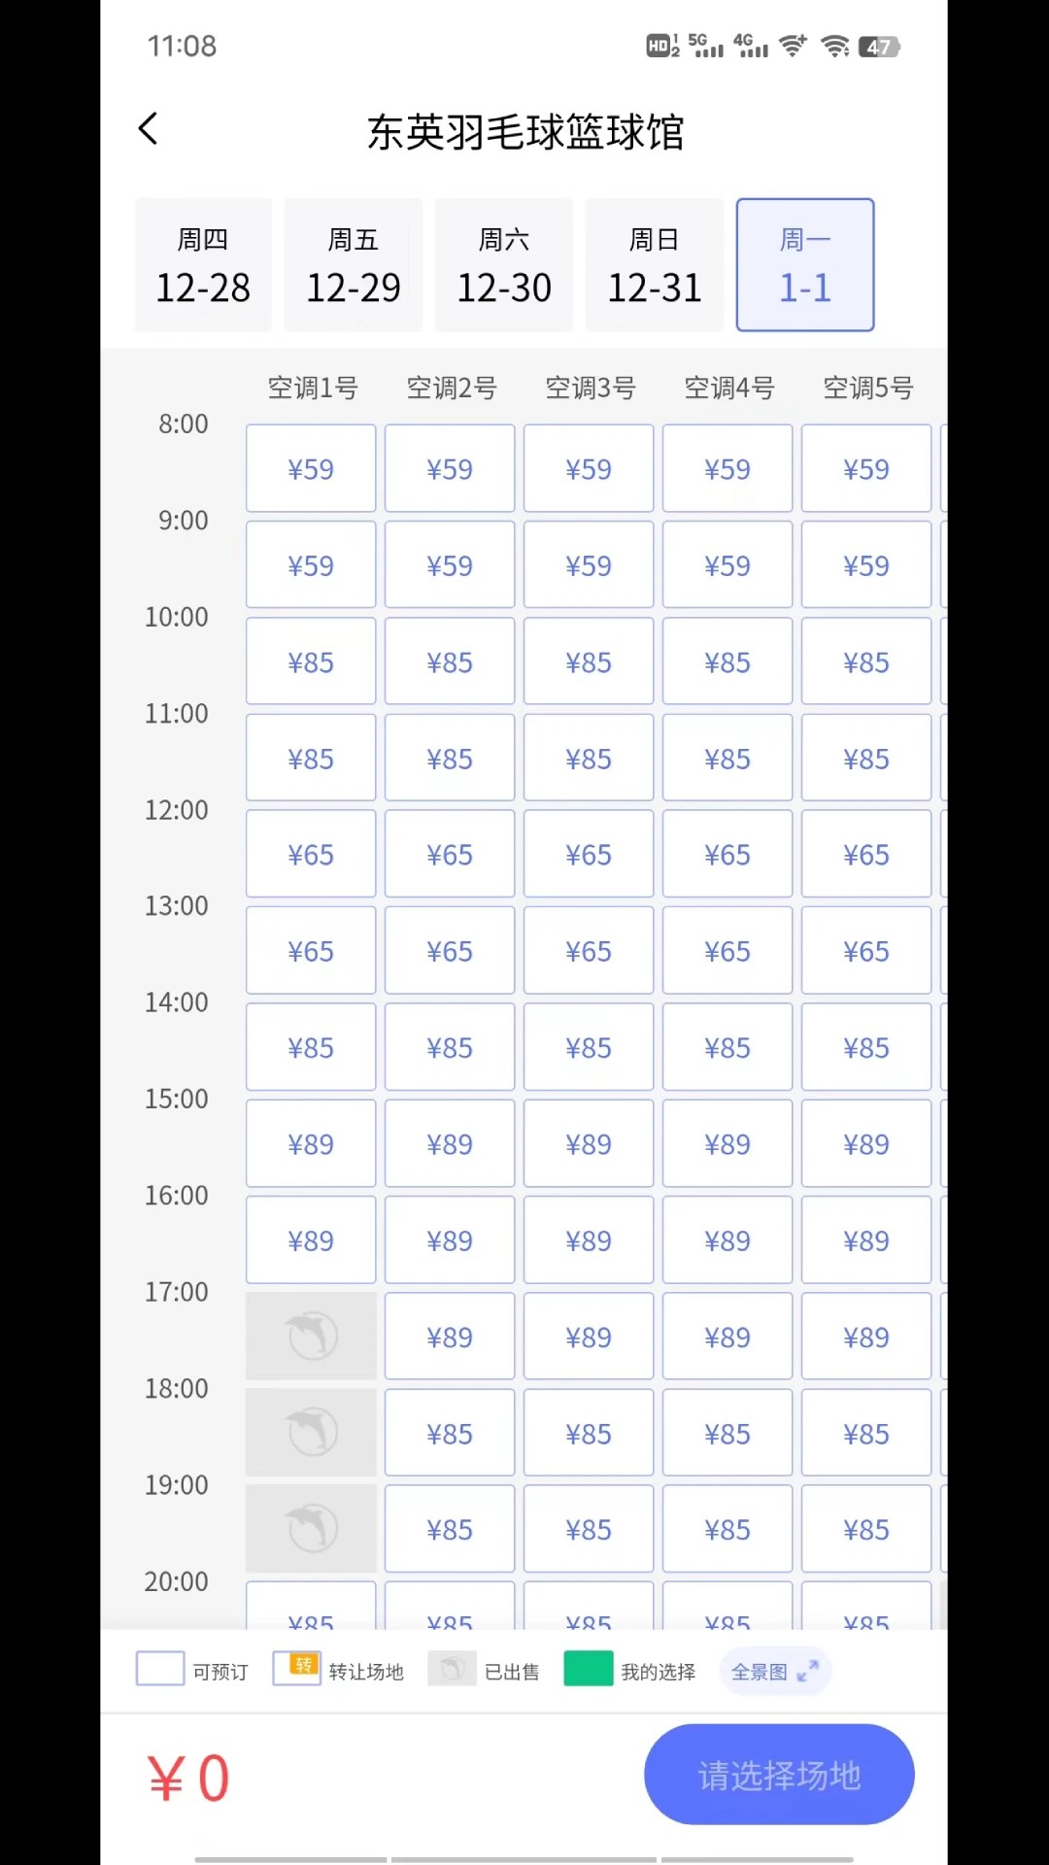
Task: Open the panorama view (全景图)
Action: coord(774,1672)
